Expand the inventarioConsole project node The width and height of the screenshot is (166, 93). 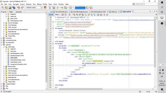(x=2, y=40)
